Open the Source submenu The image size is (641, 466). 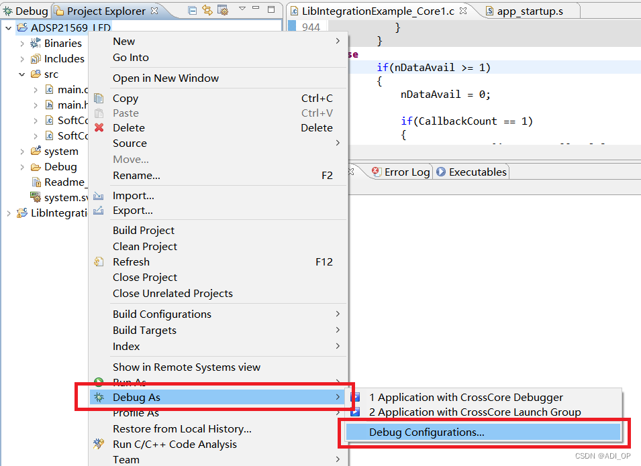point(218,143)
